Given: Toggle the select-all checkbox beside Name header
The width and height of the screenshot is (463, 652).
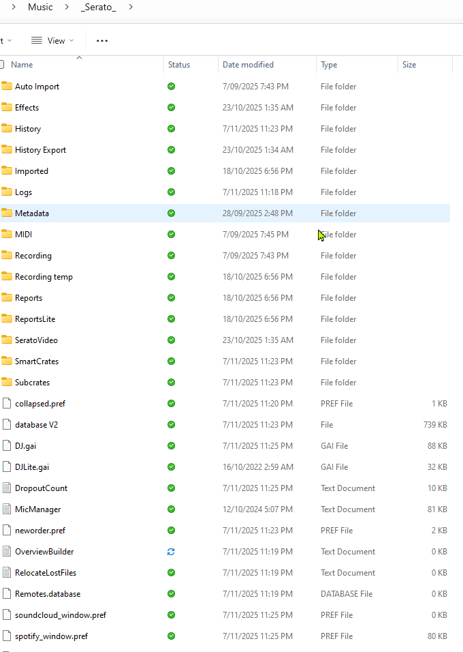Looking at the screenshot, I should pyautogui.click(x=2, y=65).
